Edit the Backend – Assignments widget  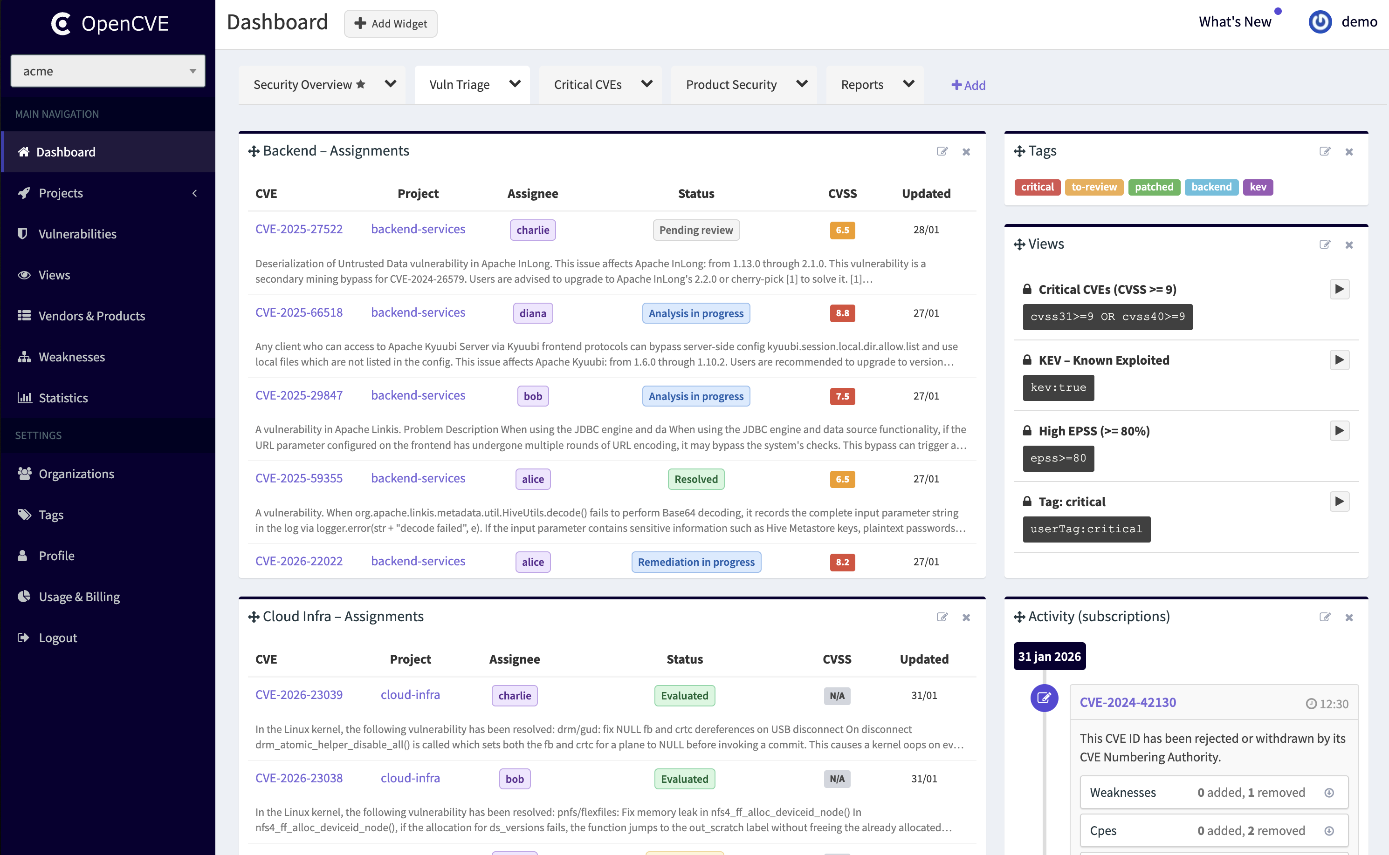pyautogui.click(x=942, y=151)
